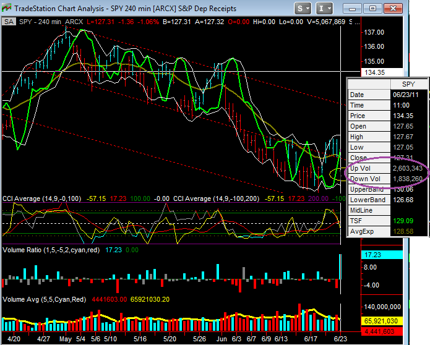Click the Open value 127.65
The width and height of the screenshot is (430, 345).
[x=403, y=126]
